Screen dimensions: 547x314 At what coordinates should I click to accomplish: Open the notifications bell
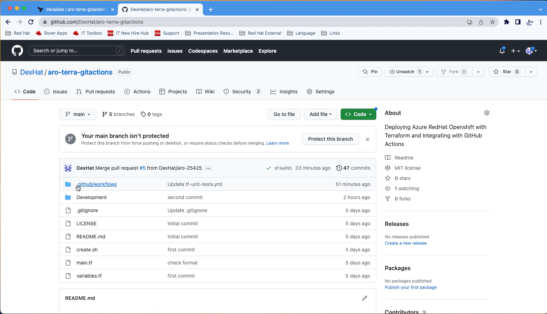502,51
